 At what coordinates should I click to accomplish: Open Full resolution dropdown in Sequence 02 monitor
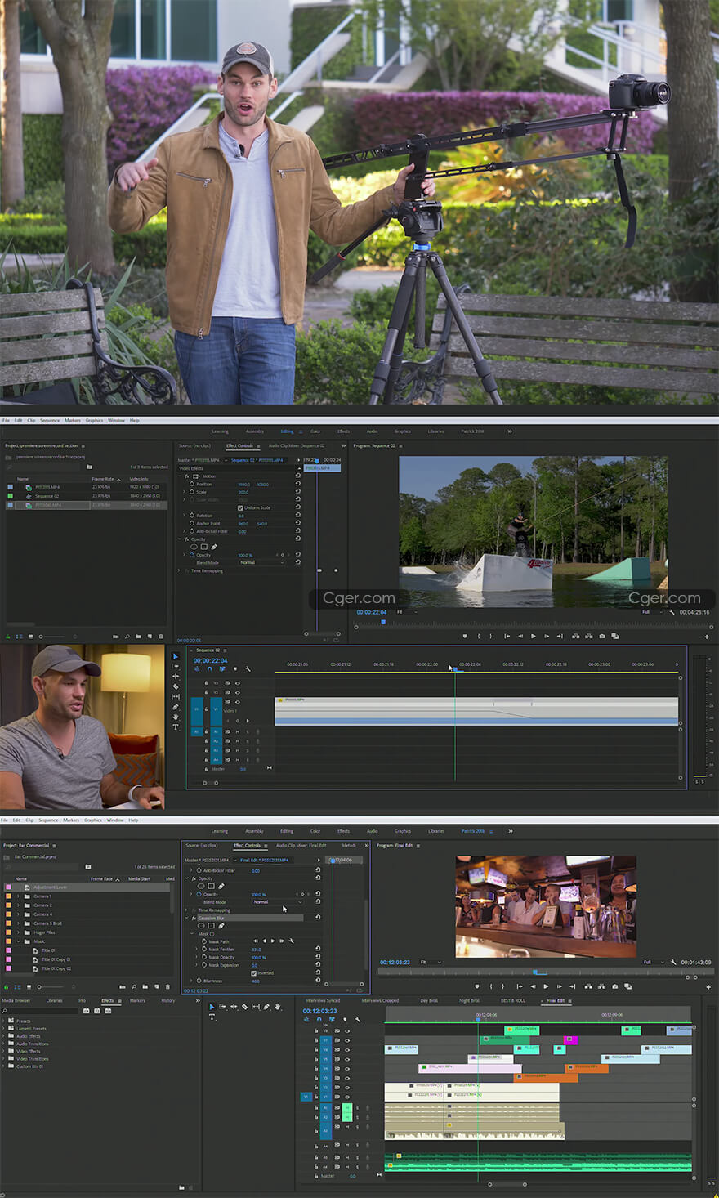(651, 611)
